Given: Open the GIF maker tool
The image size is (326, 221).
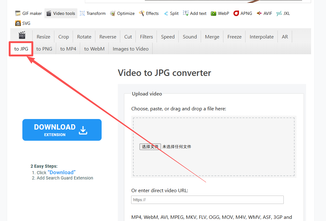Looking at the screenshot, I should click(x=29, y=13).
